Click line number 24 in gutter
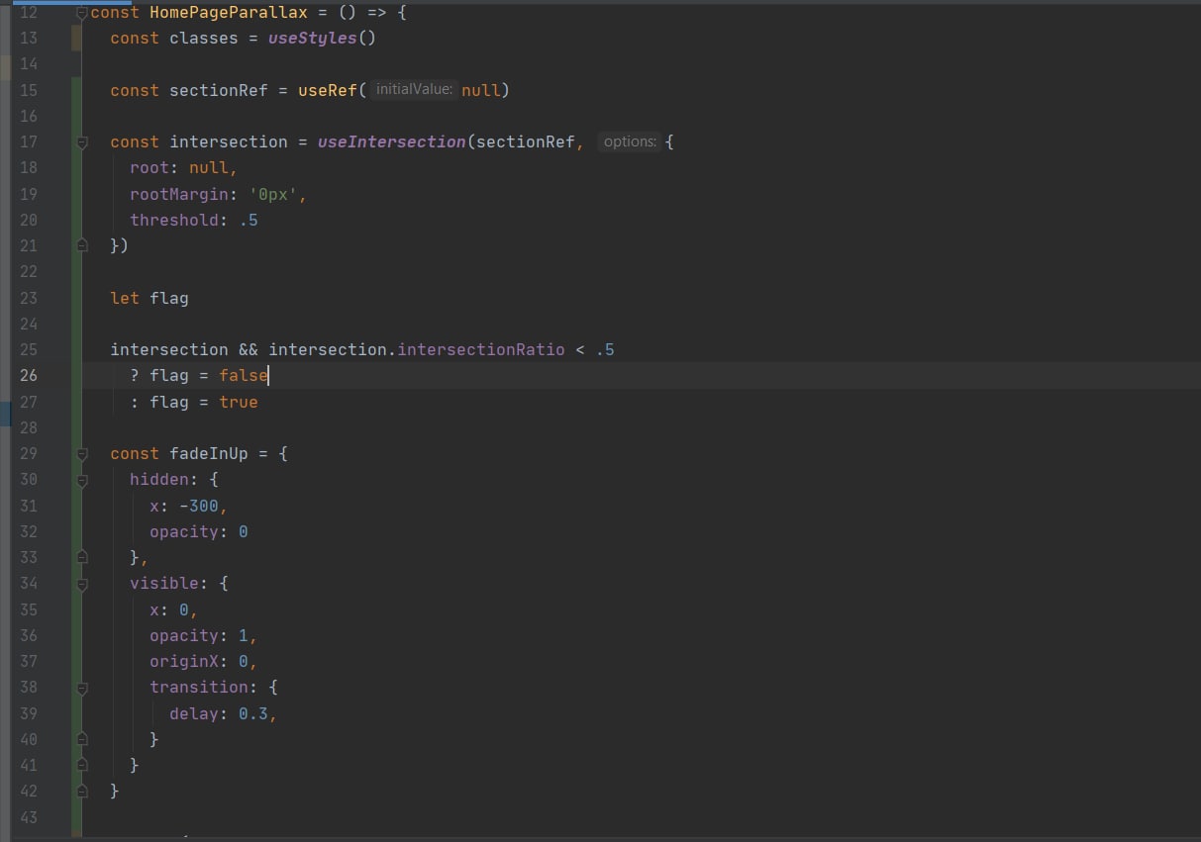The width and height of the screenshot is (1201, 842). [x=28, y=324]
